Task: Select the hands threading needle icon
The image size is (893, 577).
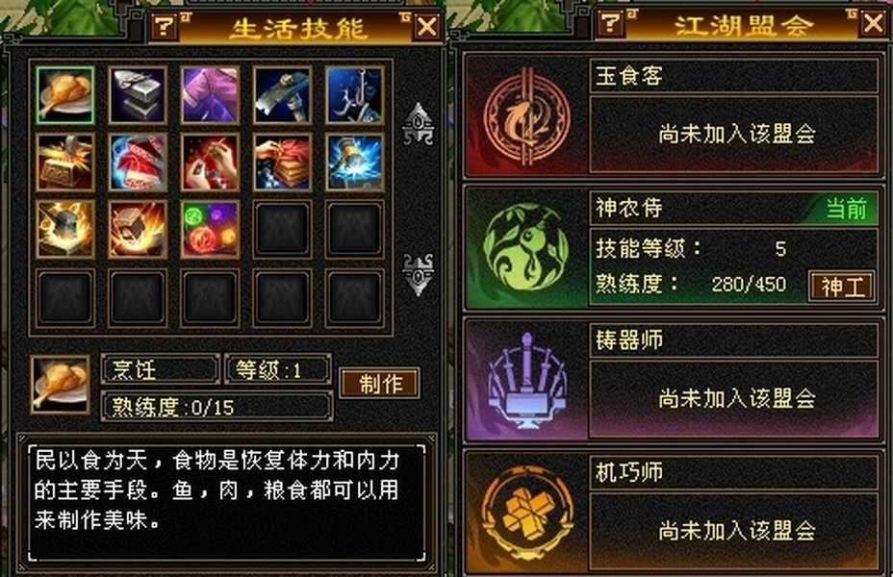Action: point(210,163)
